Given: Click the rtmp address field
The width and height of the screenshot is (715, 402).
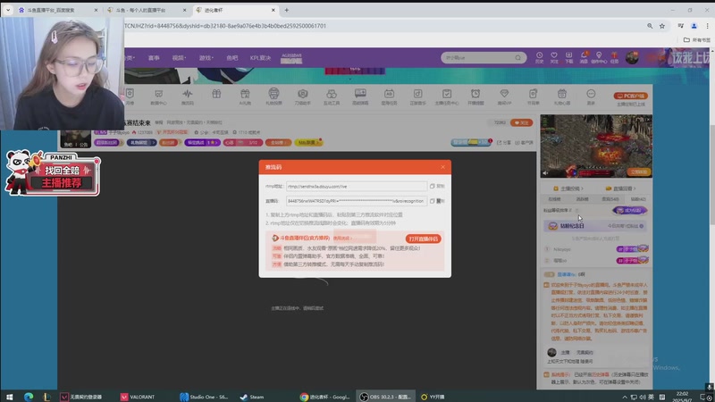Looking at the screenshot, I should 356,187.
